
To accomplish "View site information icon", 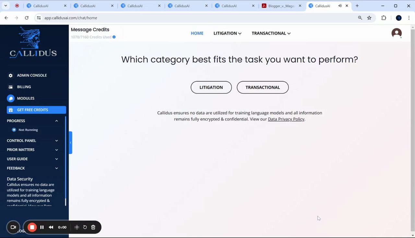I will [x=39, y=18].
